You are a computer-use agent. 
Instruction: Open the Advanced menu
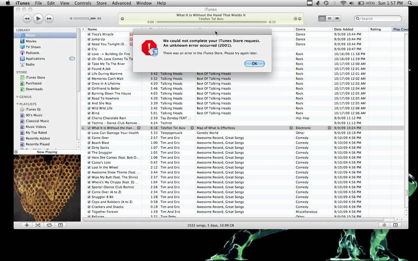tap(121, 3)
